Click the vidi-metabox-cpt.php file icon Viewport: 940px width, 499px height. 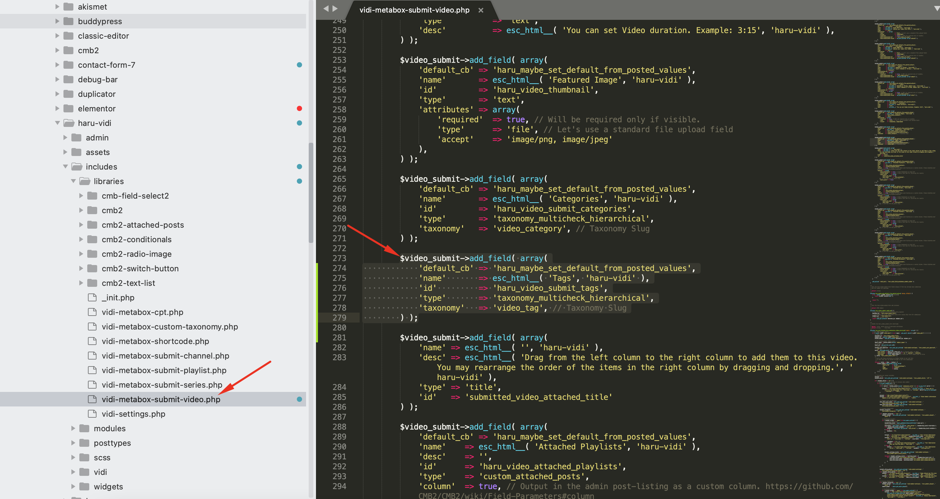pos(92,312)
